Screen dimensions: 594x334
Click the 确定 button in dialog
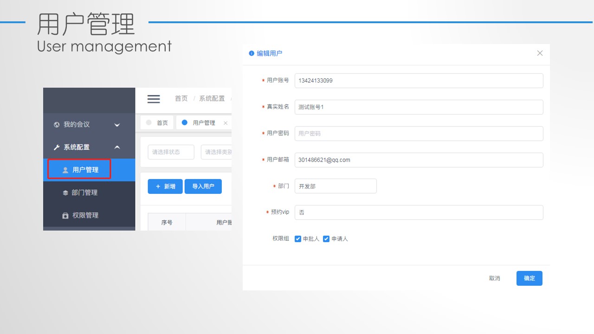529,278
